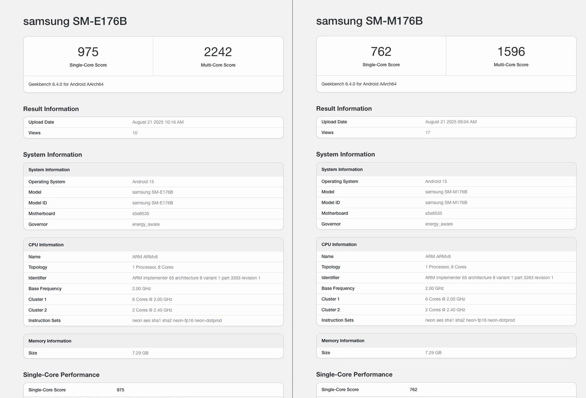The width and height of the screenshot is (586, 398).
Task: Click Result Information heading in SM-E176B panel
Action: (x=51, y=109)
